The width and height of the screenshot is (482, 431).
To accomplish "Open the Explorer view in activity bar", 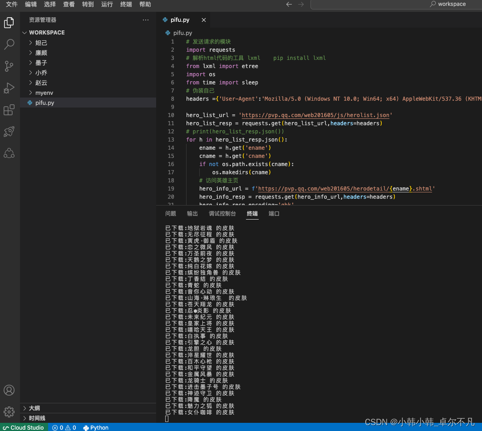I will click(9, 23).
